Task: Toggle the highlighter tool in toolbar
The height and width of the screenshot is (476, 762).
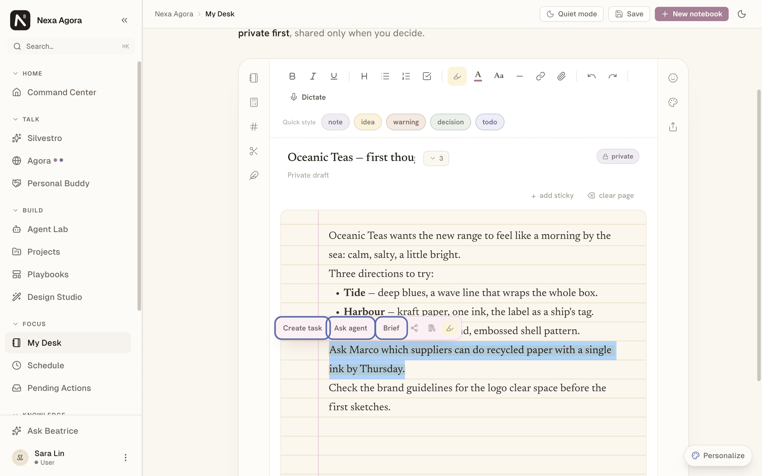Action: 457,76
